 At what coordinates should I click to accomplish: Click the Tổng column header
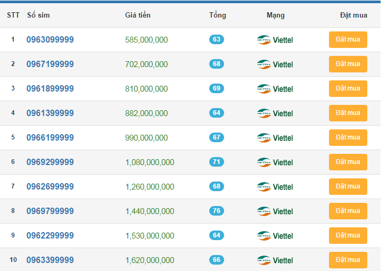217,15
